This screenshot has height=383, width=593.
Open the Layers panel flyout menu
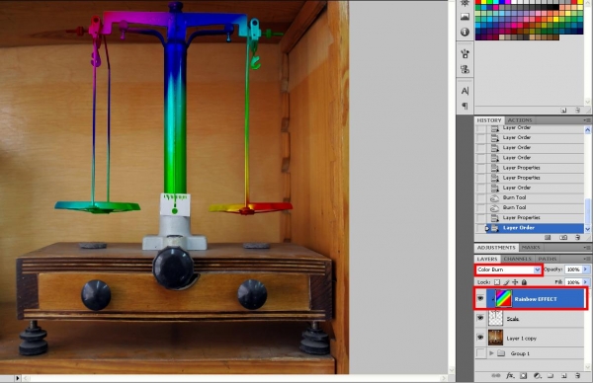click(587, 259)
